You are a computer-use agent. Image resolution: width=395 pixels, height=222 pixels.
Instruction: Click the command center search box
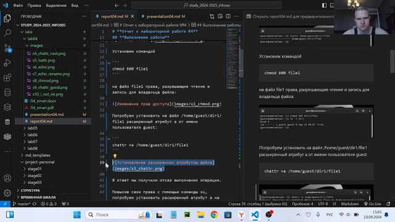(x=206, y=6)
